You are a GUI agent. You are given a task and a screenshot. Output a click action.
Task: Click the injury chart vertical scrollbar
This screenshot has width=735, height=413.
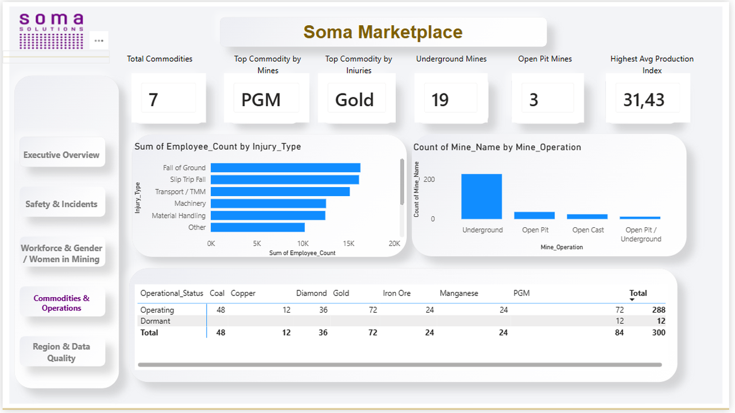click(402, 182)
